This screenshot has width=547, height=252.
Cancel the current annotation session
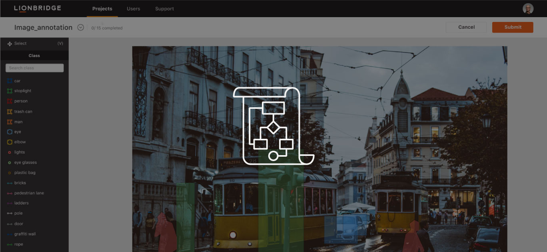466,27
